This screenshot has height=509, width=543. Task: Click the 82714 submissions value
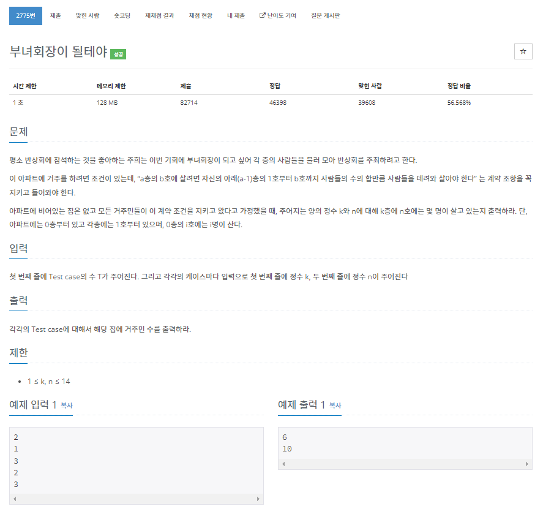[x=189, y=102]
